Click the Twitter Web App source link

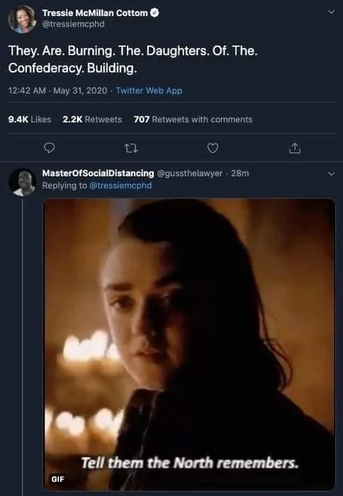tap(149, 91)
